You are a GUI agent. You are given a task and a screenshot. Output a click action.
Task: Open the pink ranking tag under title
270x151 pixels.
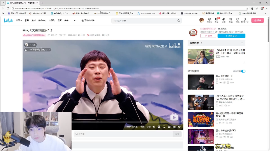34,35
